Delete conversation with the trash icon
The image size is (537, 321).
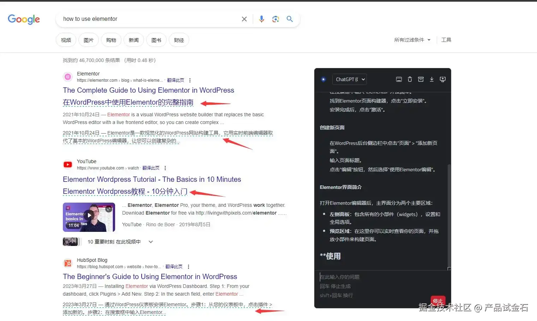tap(410, 79)
